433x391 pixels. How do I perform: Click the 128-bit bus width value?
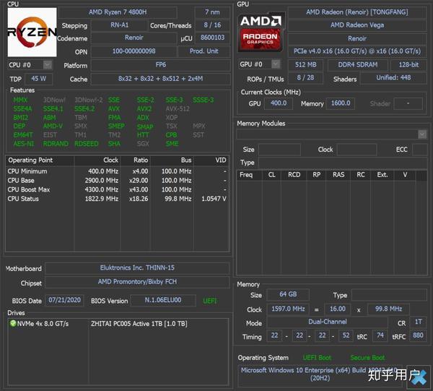[408, 65]
